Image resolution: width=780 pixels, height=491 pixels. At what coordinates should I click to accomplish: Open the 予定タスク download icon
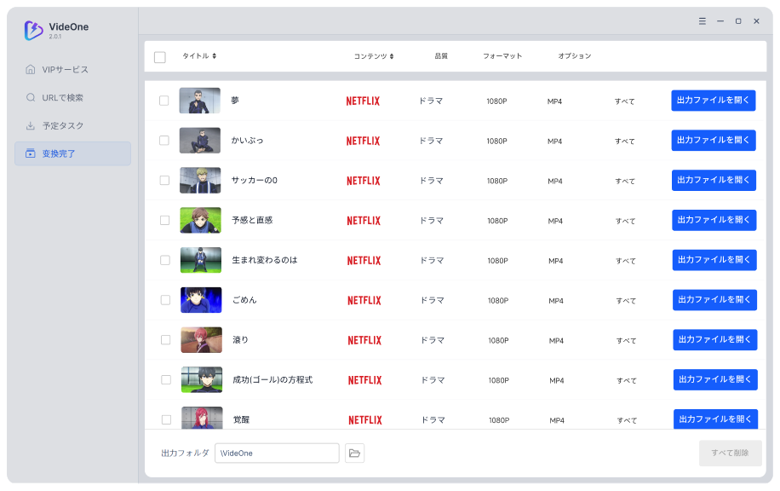[31, 125]
